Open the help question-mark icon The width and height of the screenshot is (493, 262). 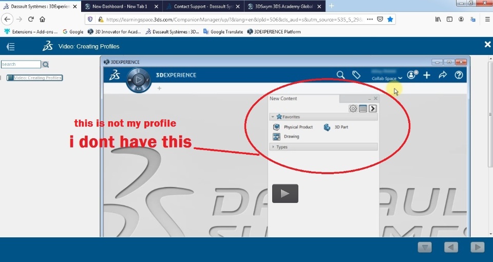tap(459, 75)
